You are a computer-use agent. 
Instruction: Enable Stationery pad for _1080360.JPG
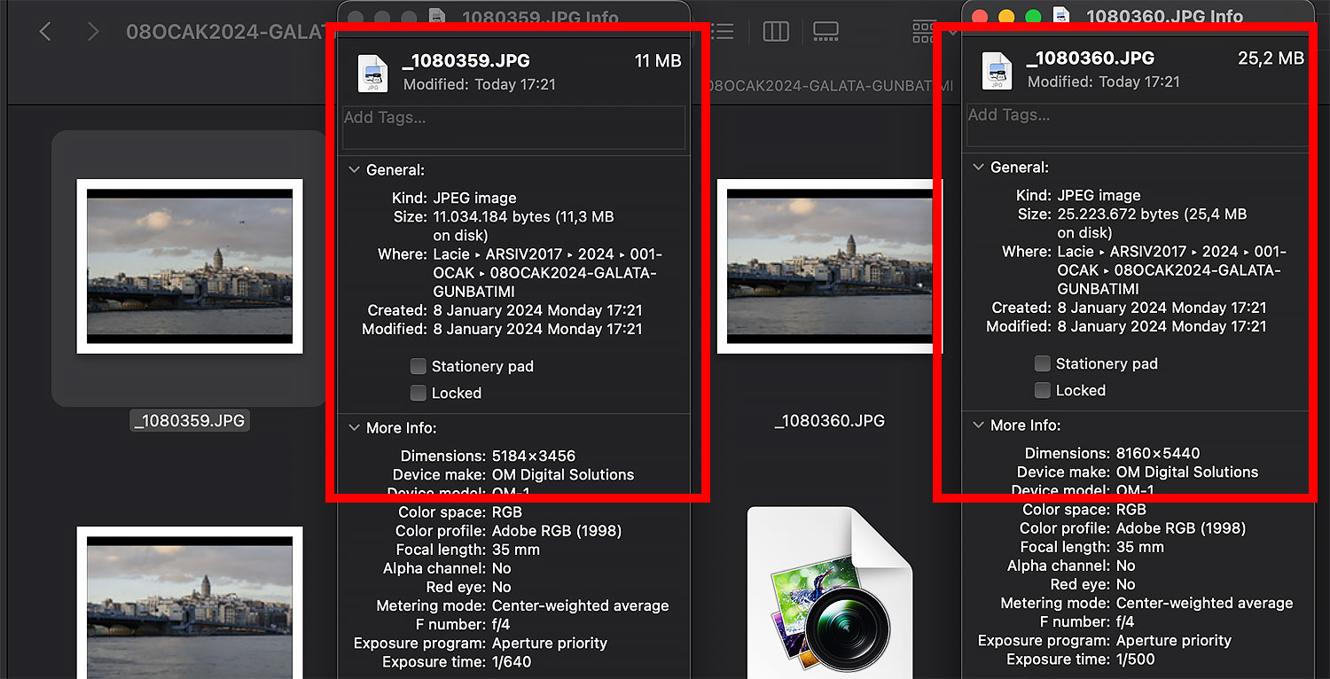[x=1043, y=363]
